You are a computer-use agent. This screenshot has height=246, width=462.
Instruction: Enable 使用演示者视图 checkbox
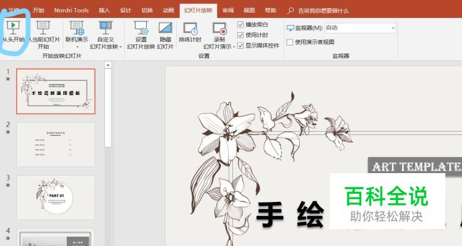(290, 42)
